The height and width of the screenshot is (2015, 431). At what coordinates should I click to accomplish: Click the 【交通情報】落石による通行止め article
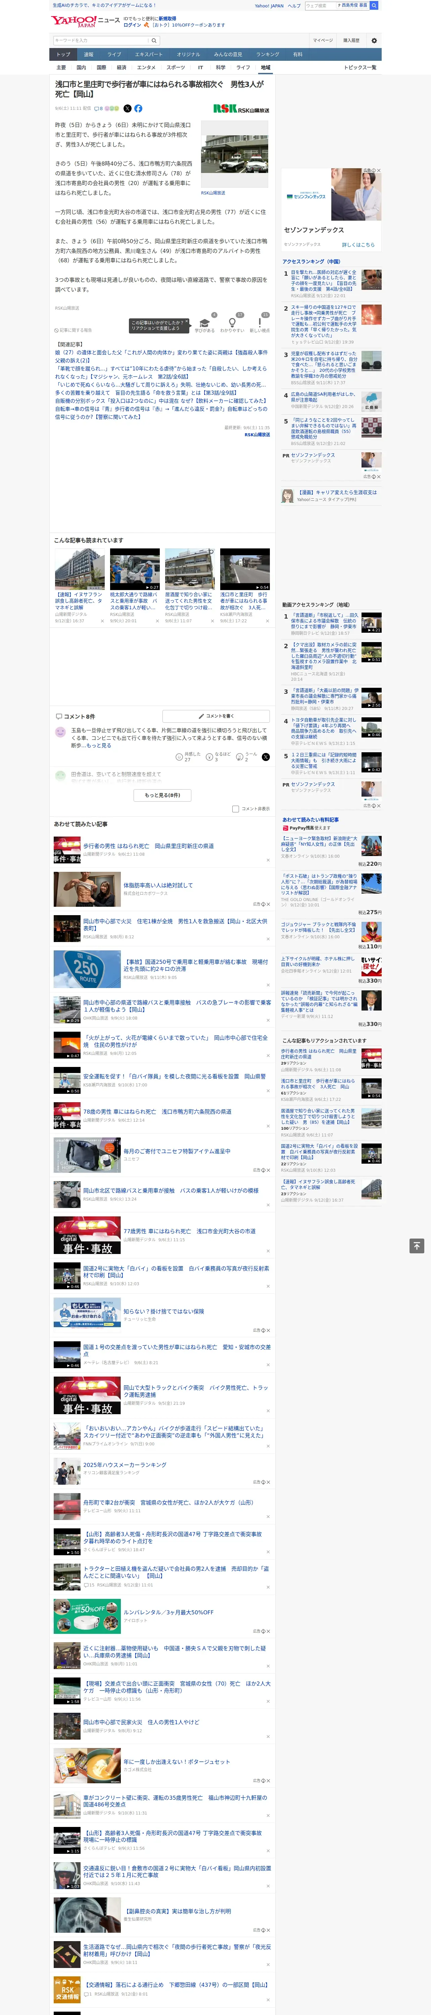(176, 1984)
